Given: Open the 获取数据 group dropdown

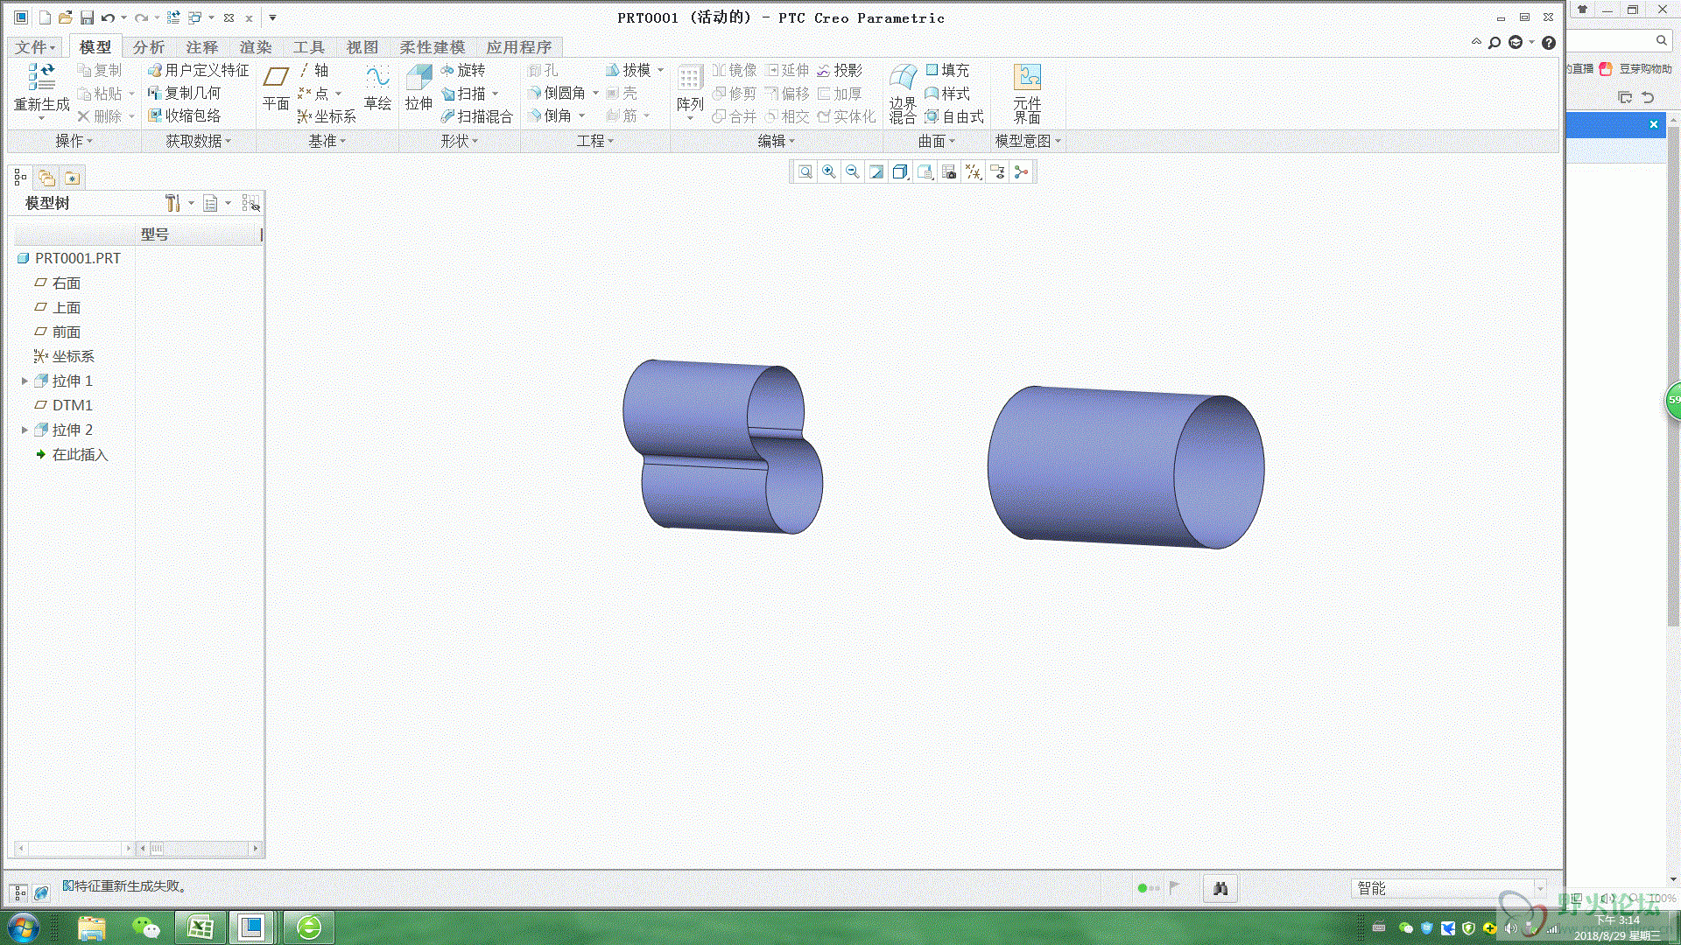Looking at the screenshot, I should click(199, 141).
